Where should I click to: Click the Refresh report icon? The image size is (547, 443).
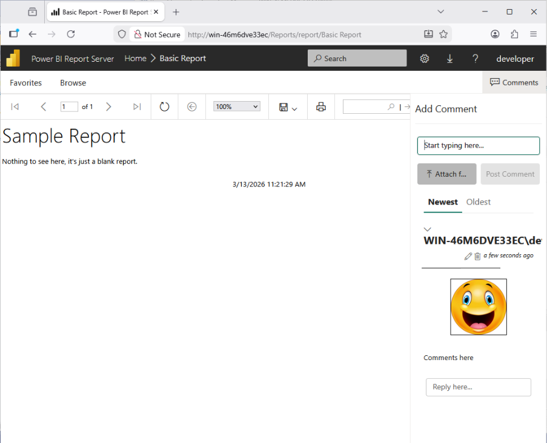[x=164, y=107]
